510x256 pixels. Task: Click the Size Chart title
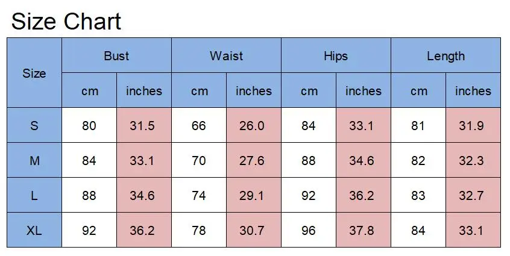point(66,21)
